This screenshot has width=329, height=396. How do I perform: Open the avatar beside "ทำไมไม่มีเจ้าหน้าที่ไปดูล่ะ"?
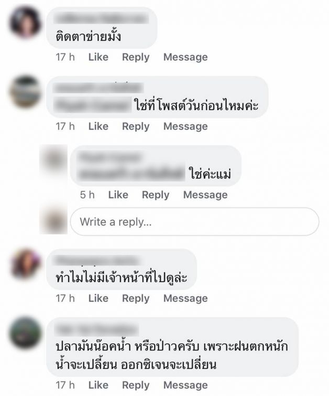click(25, 264)
